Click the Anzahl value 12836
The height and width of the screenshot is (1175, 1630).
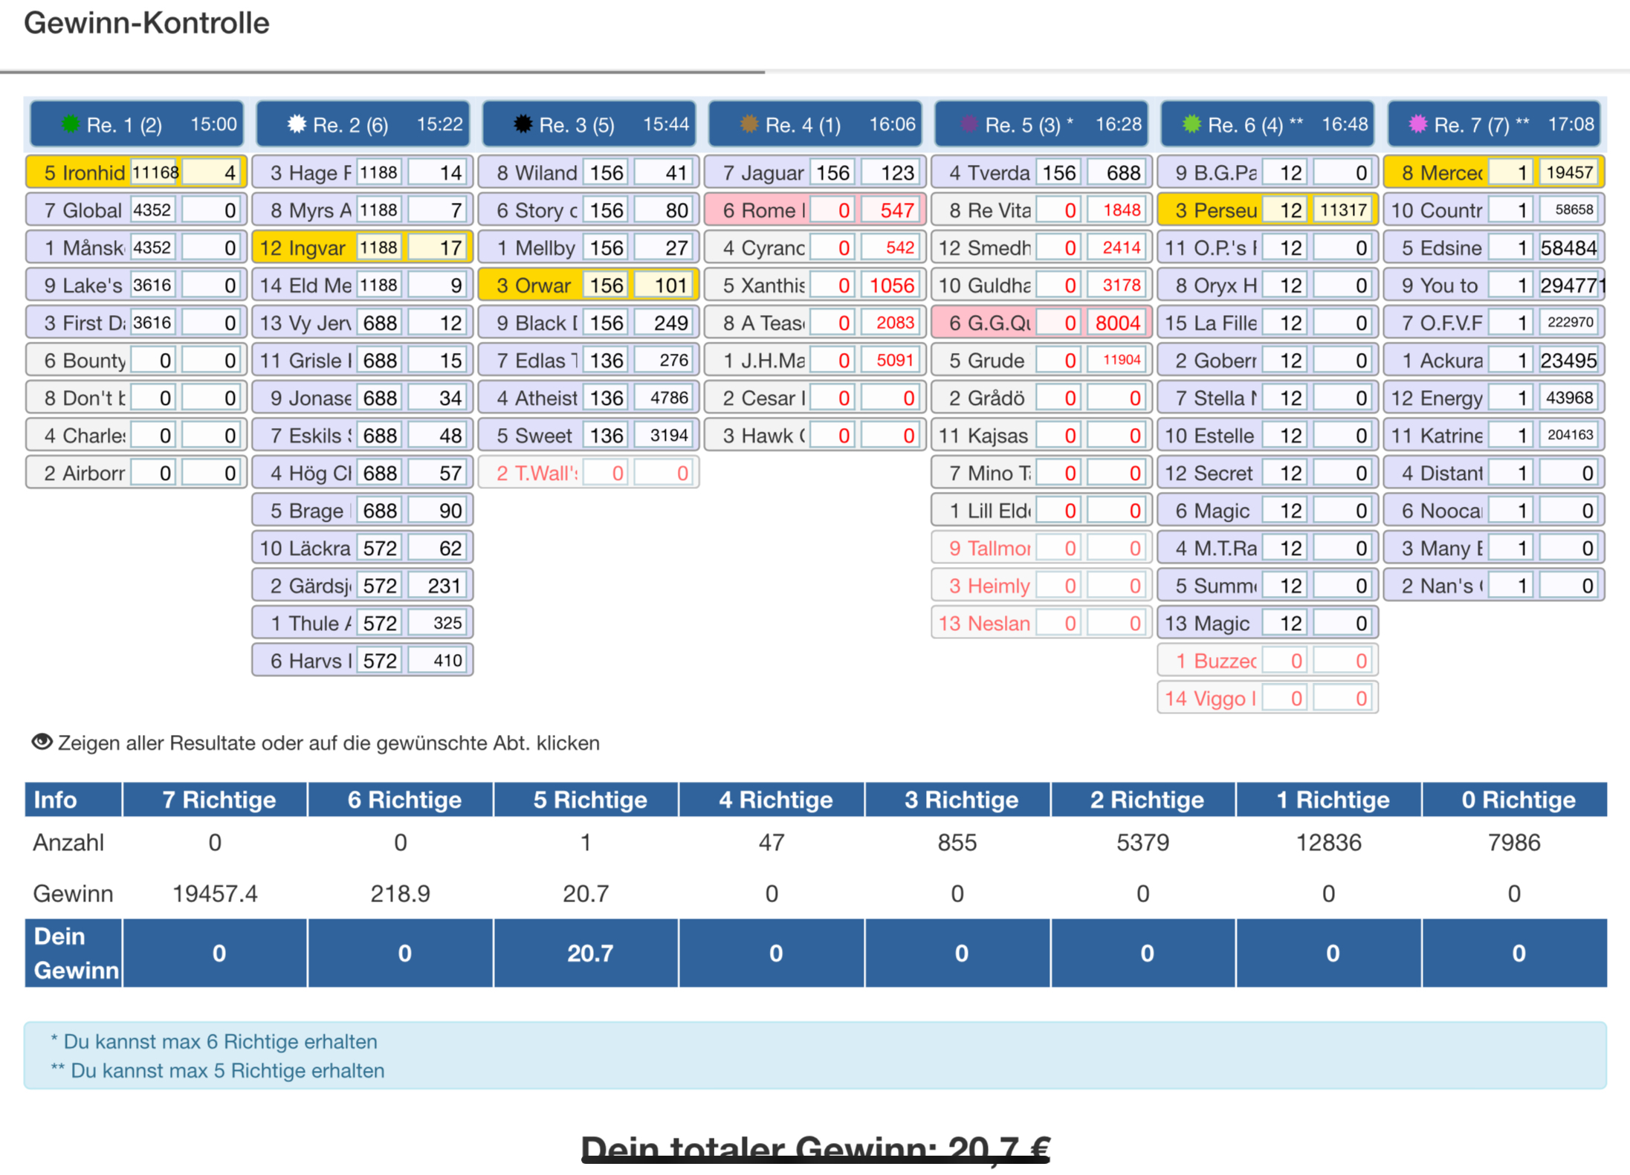(x=1329, y=842)
